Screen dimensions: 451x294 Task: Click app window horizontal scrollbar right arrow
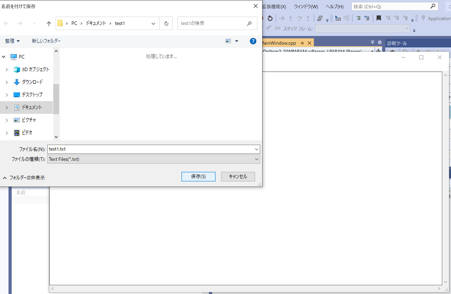pos(440,289)
